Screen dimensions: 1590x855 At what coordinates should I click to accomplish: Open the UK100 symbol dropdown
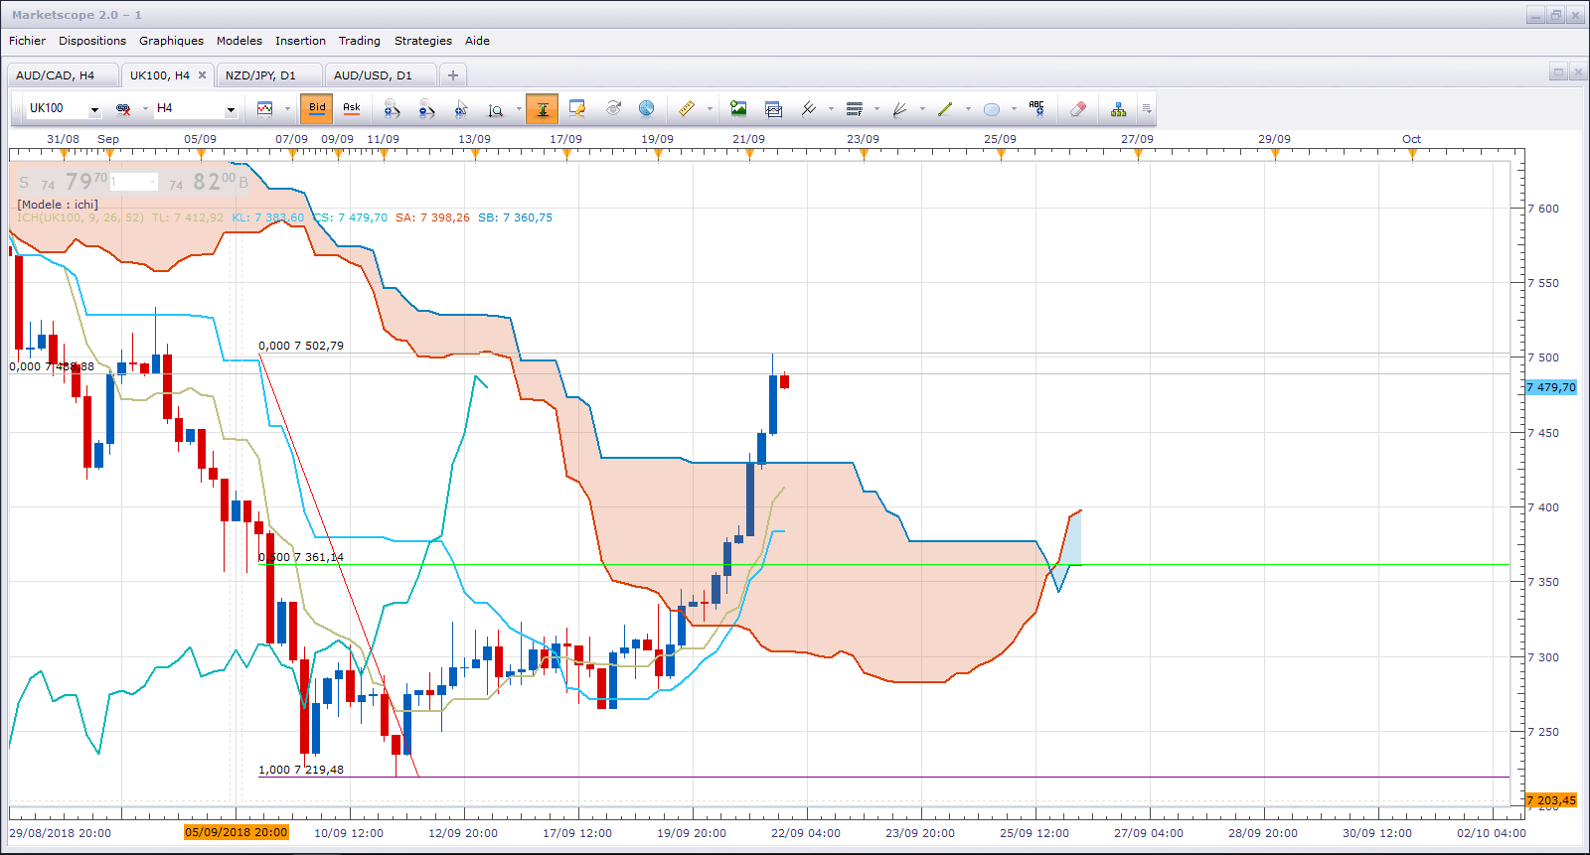point(94,110)
